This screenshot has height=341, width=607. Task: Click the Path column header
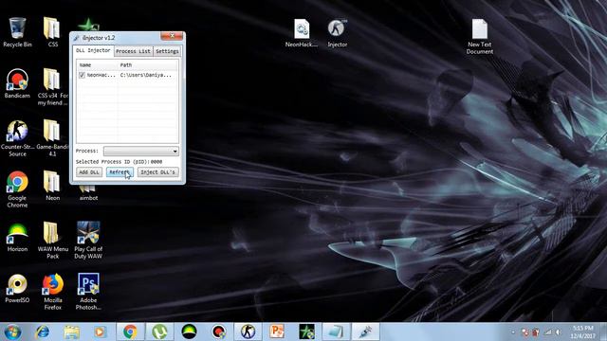(x=148, y=65)
